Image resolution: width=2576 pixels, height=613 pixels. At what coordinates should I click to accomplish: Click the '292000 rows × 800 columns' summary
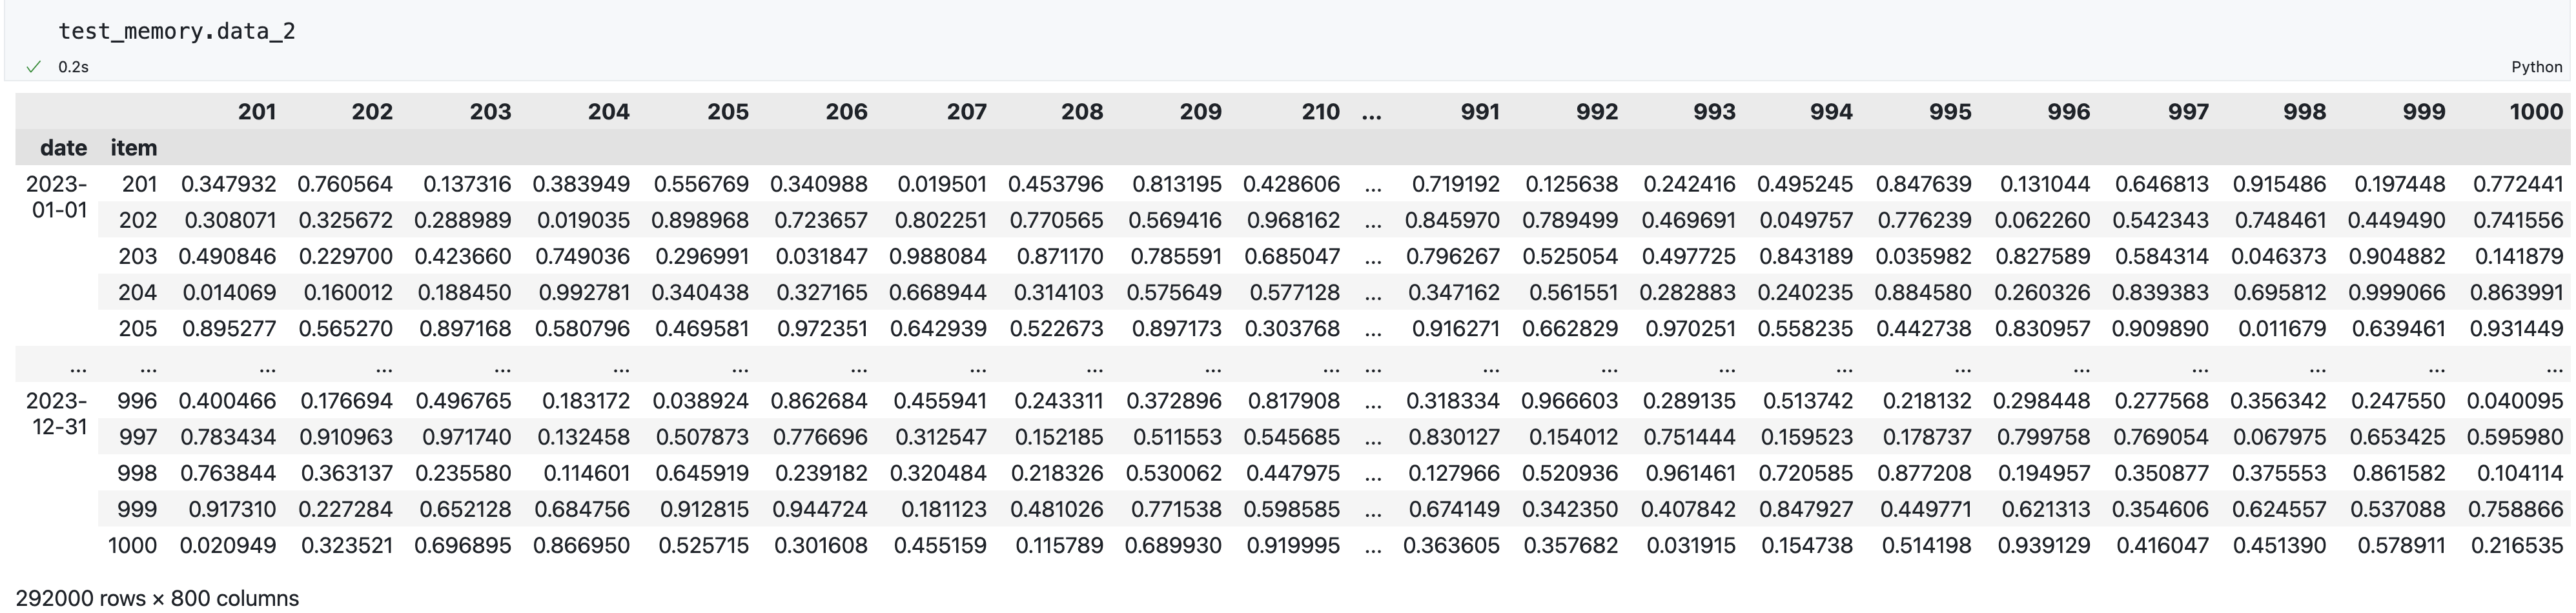[157, 598]
